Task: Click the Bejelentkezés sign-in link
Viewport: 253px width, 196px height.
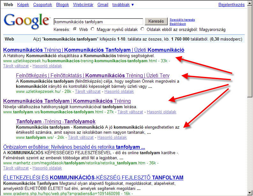Action: pos(231,5)
